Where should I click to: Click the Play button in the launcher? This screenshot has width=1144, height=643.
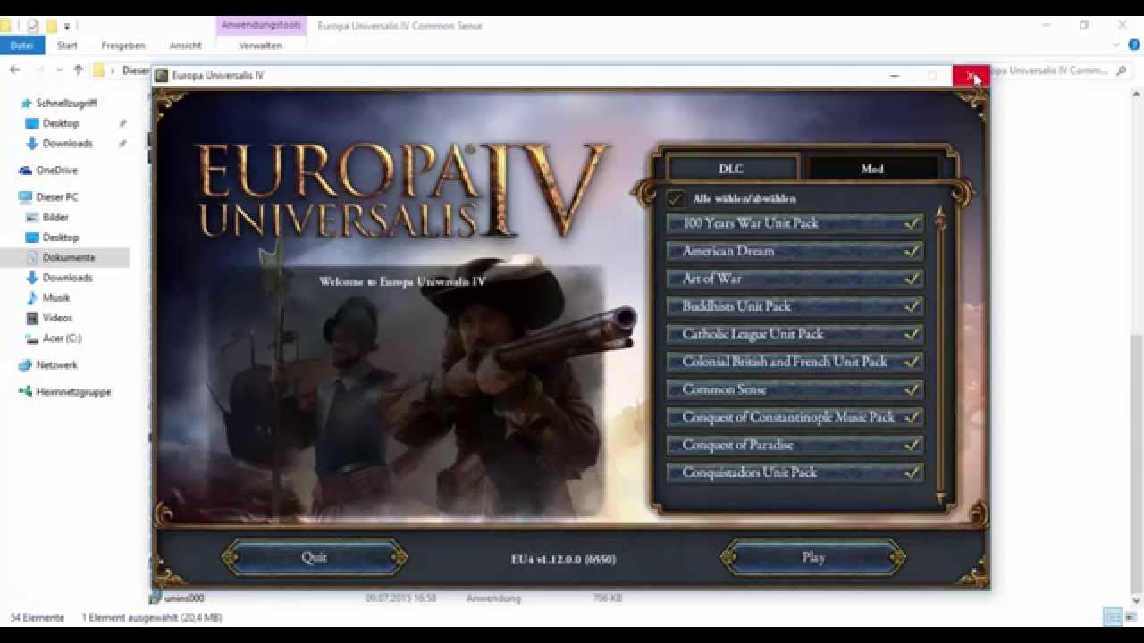click(x=813, y=557)
